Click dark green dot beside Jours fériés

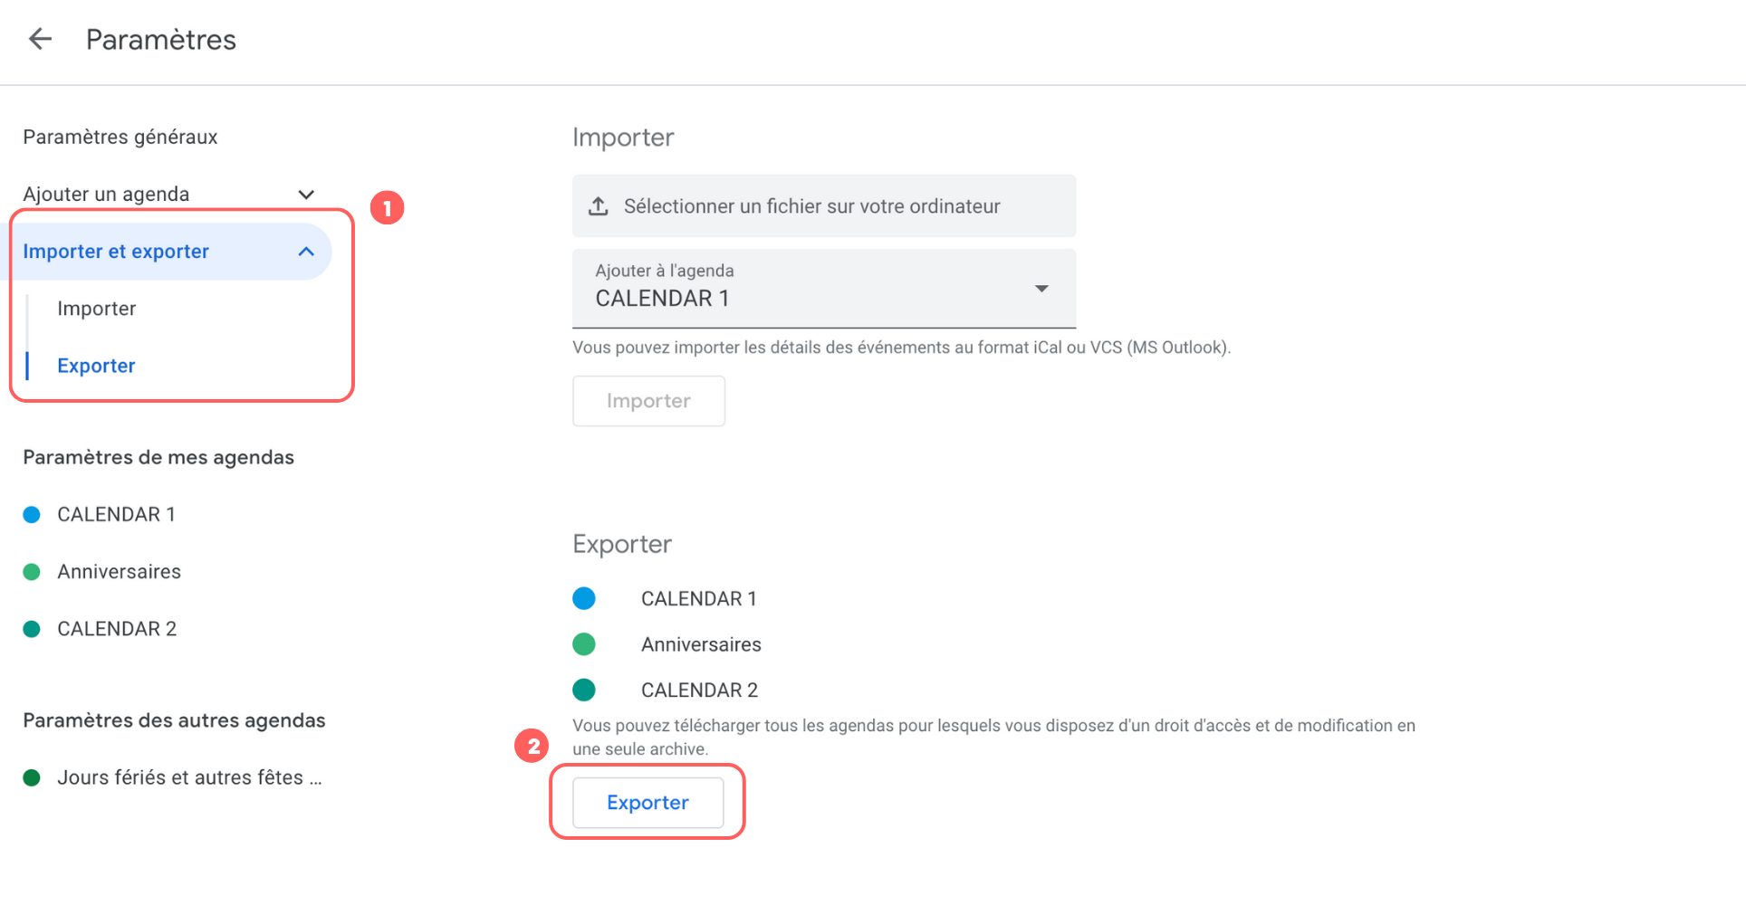click(x=32, y=777)
